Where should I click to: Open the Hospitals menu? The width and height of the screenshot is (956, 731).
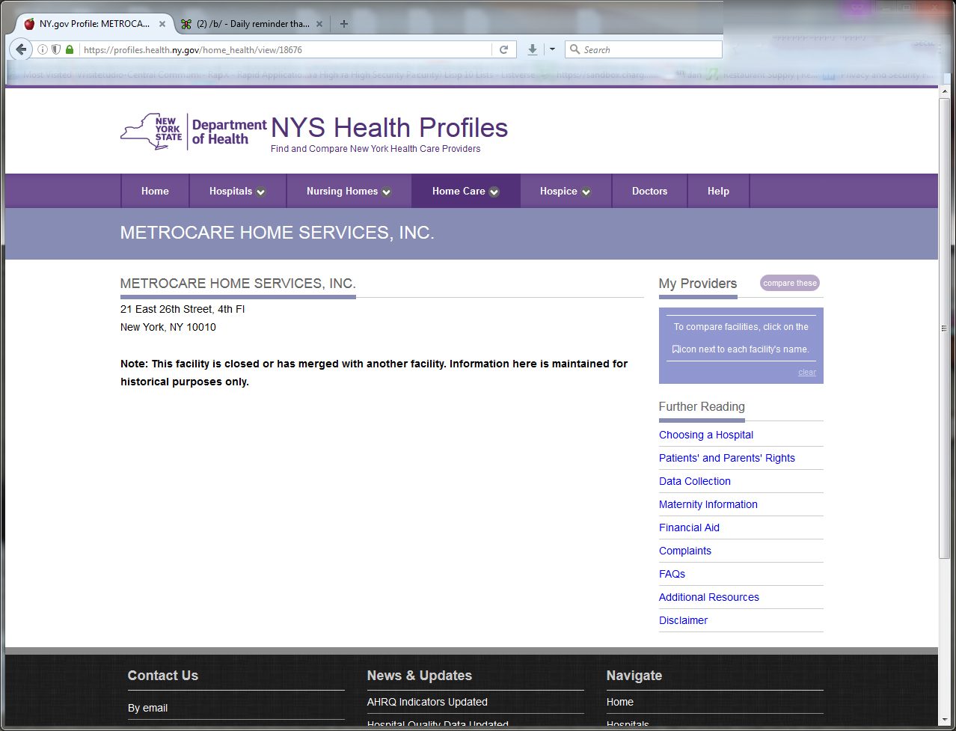[x=238, y=191]
